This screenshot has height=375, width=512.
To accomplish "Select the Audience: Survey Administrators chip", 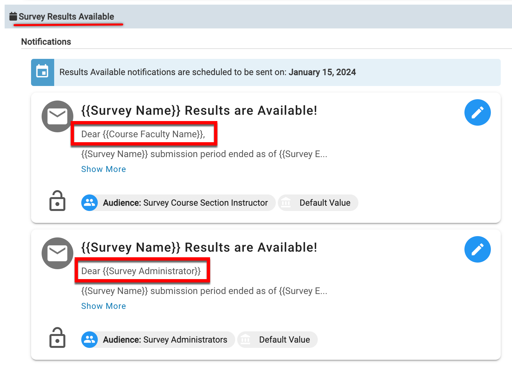I will [165, 340].
